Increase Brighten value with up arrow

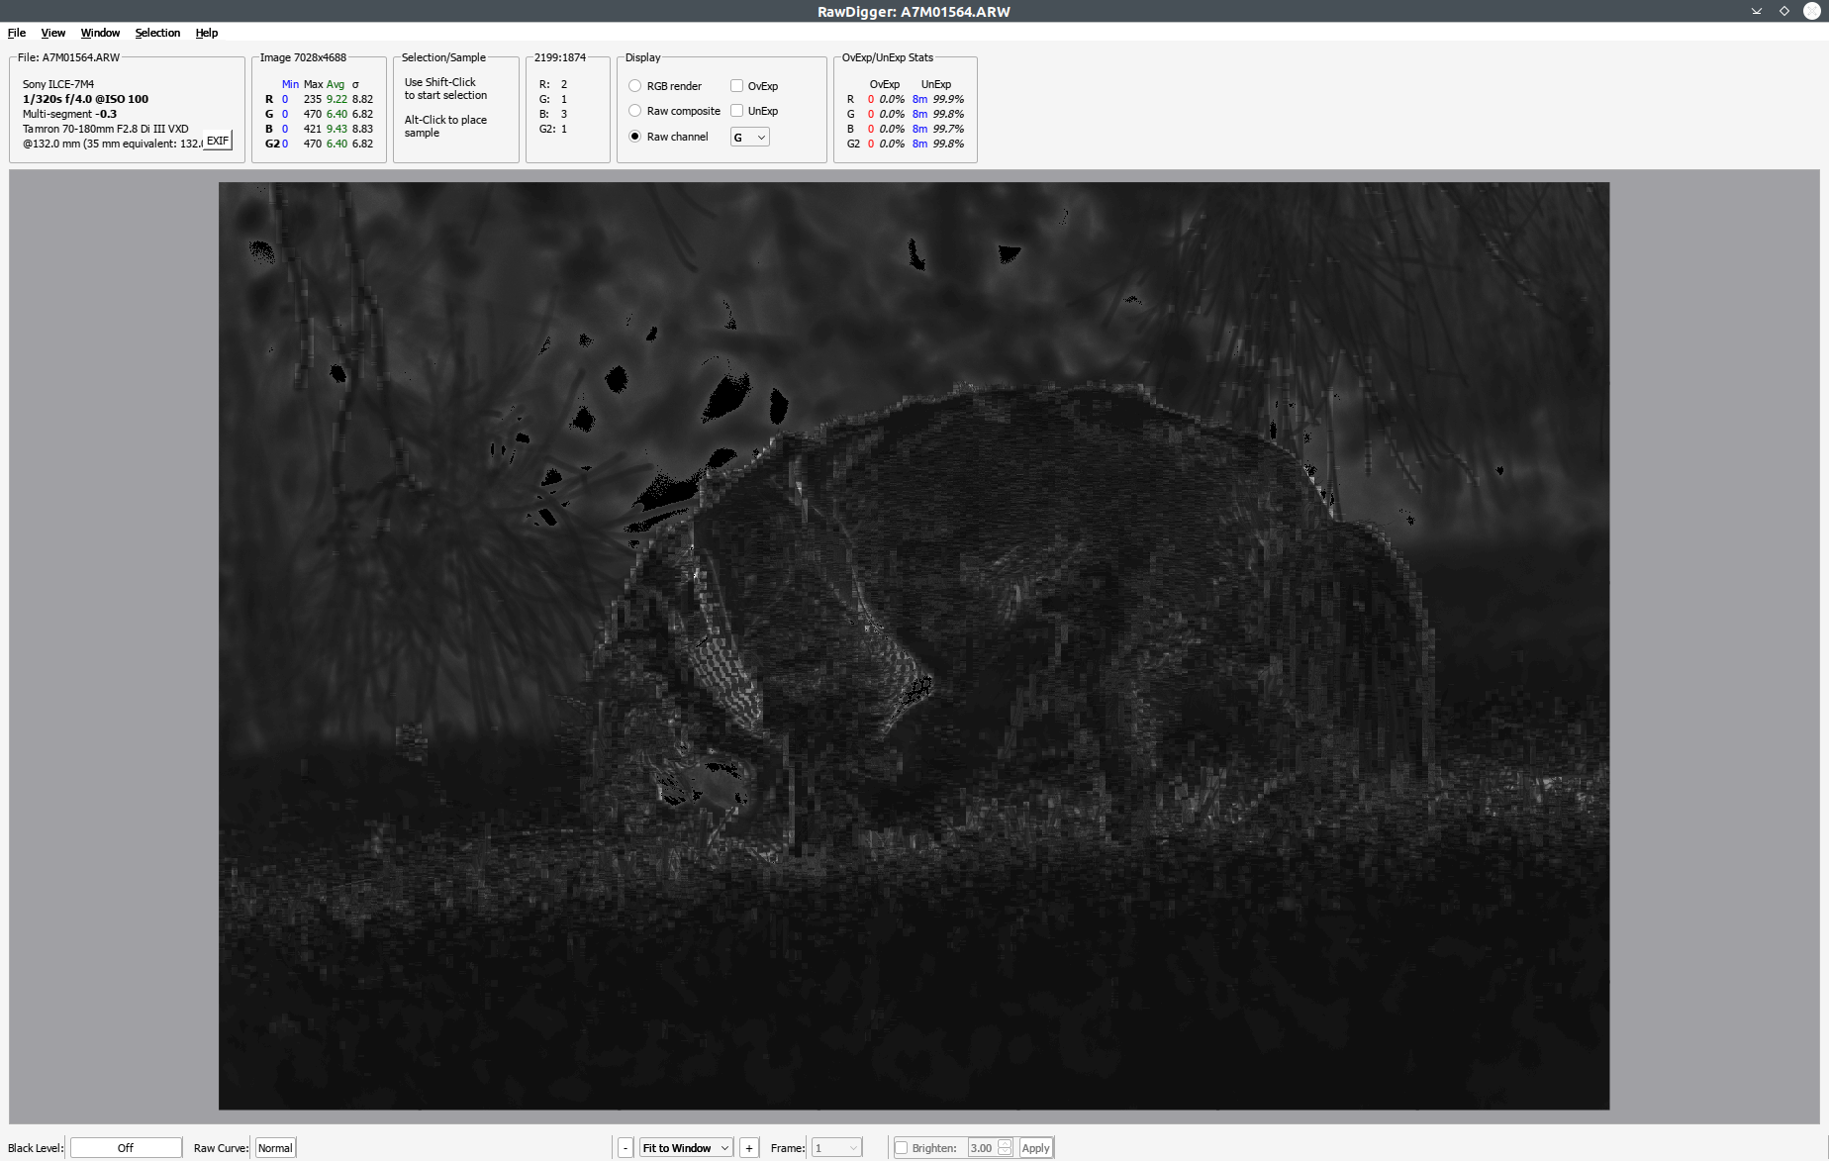(1005, 1143)
